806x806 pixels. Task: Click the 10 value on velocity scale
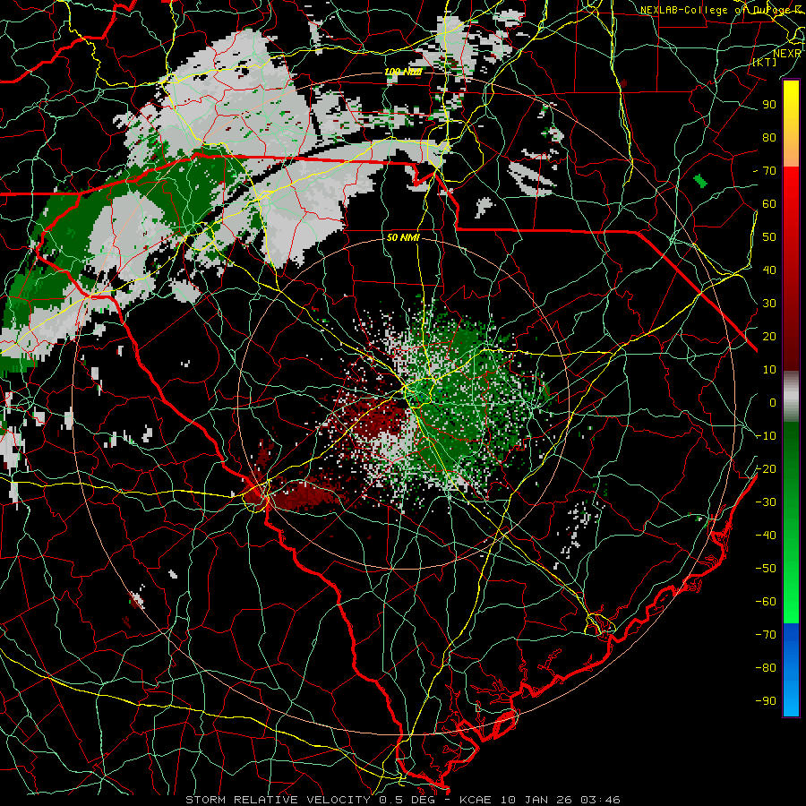click(x=769, y=370)
